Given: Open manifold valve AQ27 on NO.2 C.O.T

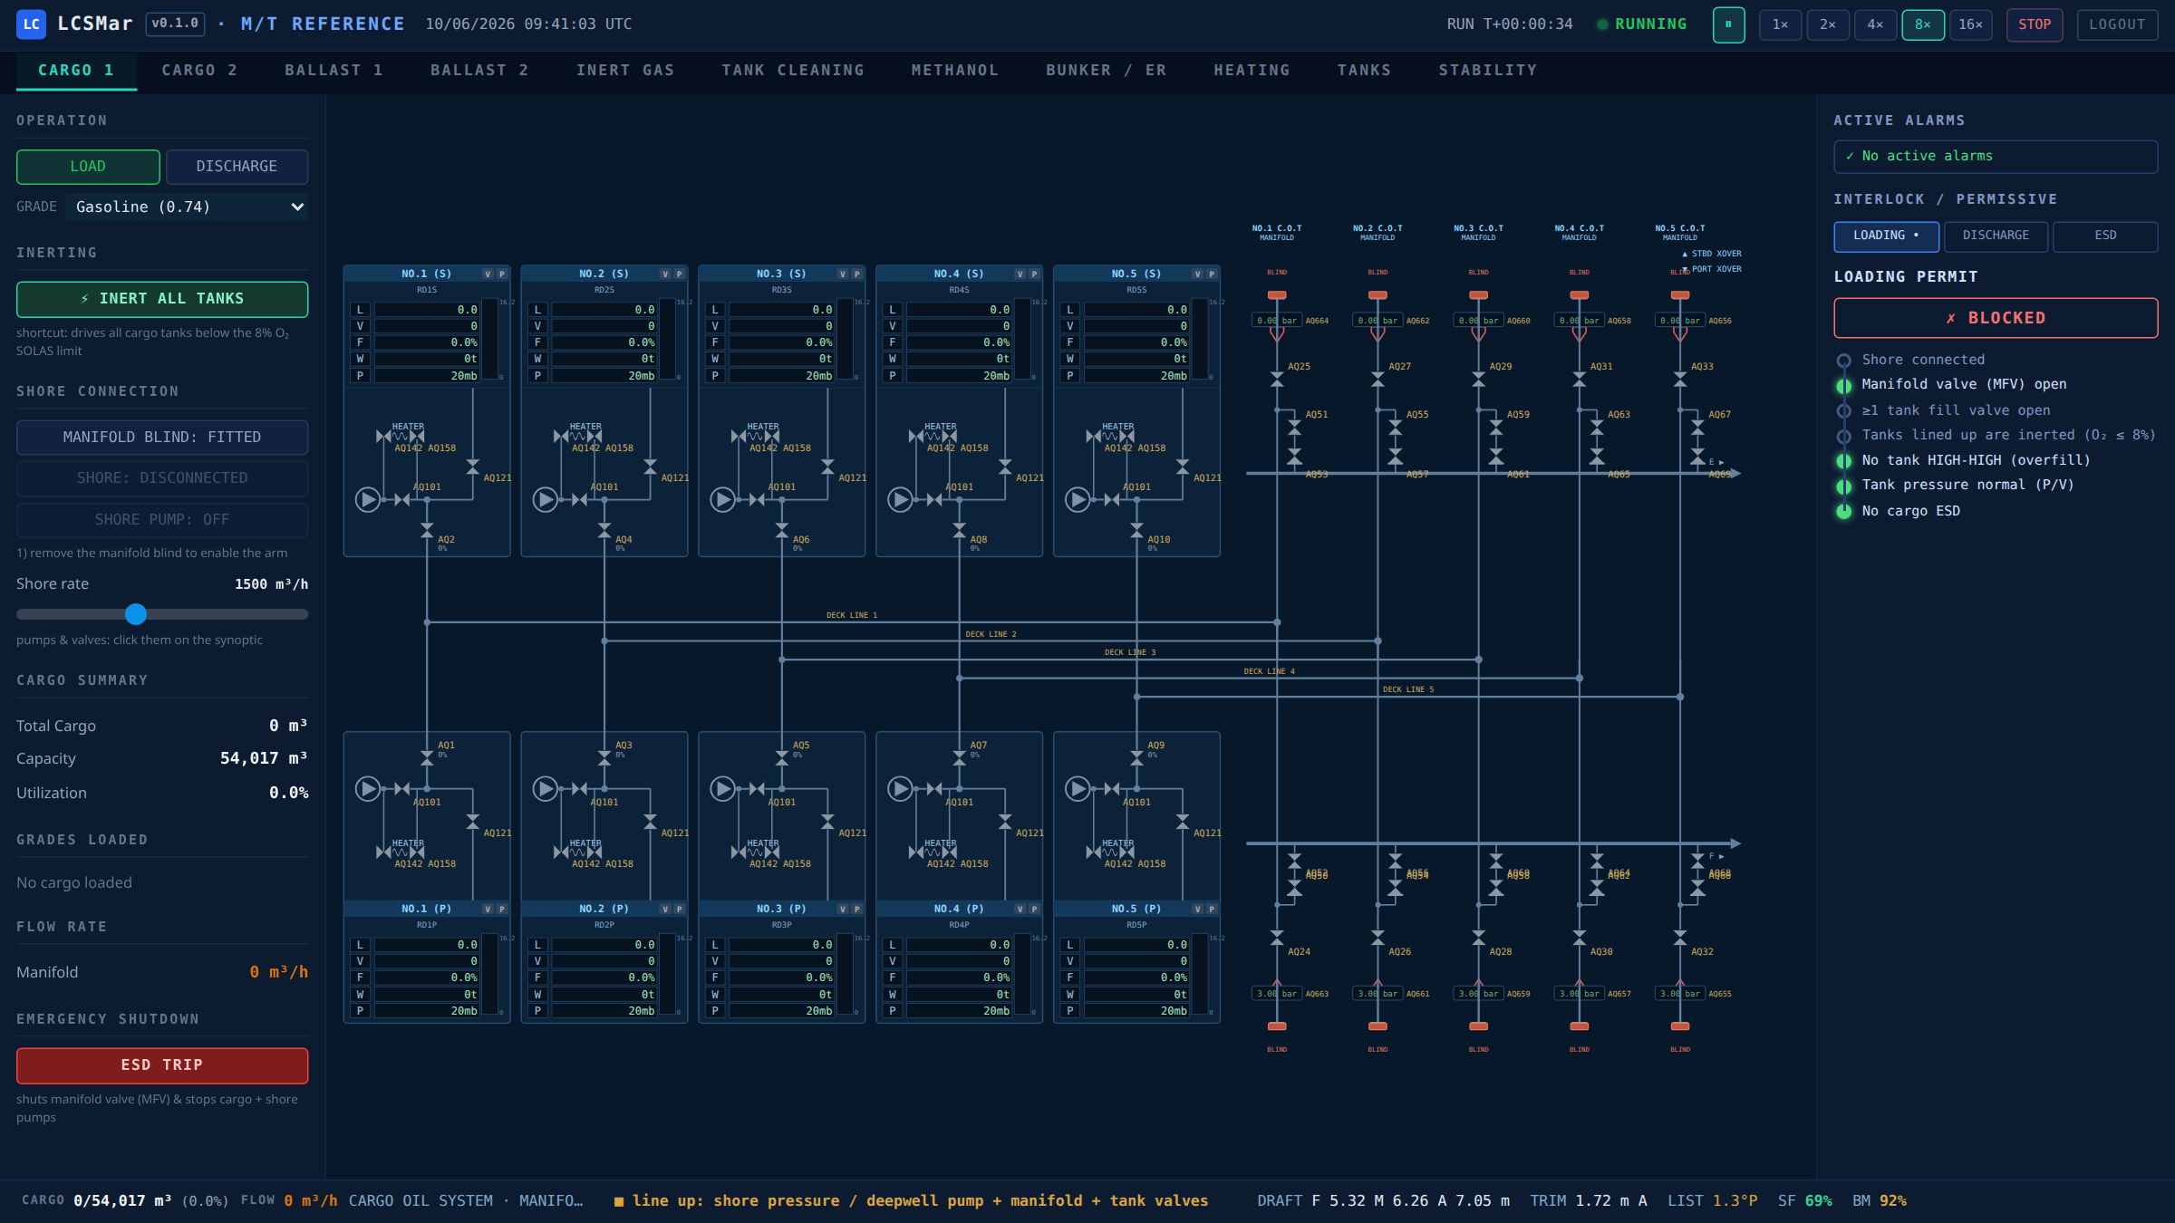Looking at the screenshot, I should coord(1377,379).
